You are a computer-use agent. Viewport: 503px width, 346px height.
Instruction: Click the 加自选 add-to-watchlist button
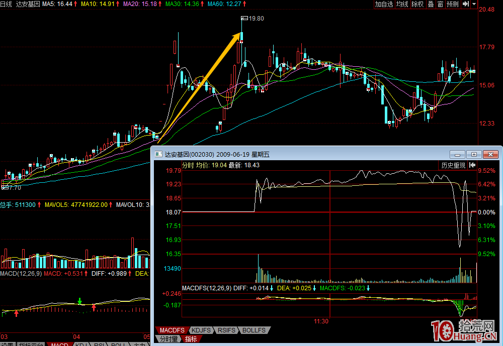point(384,4)
